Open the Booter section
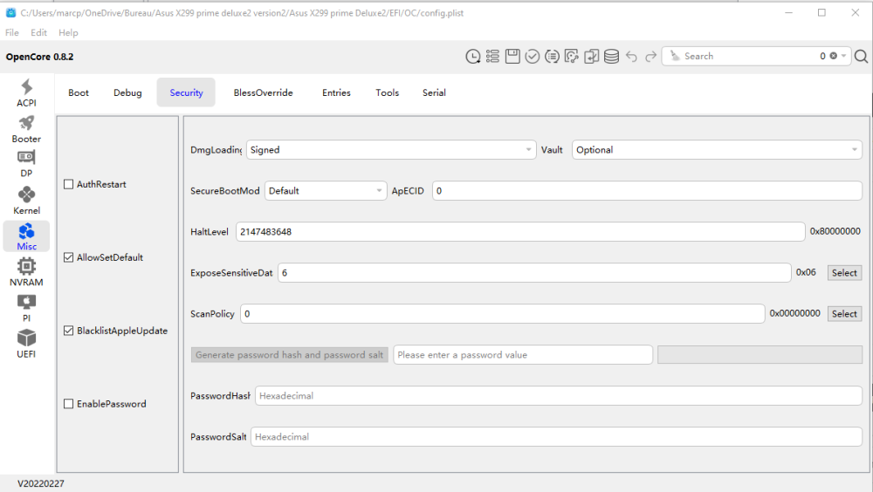Screen dimensions: 873x492 (26, 129)
